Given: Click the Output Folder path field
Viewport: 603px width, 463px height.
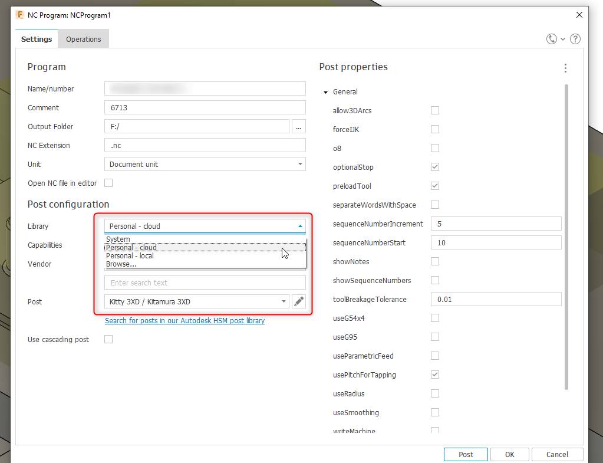Looking at the screenshot, I should click(x=197, y=126).
